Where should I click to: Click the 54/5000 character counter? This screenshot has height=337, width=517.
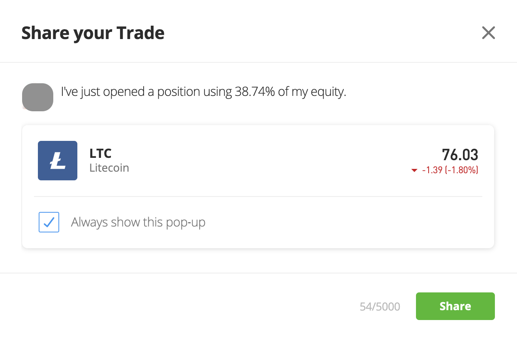[x=380, y=307]
